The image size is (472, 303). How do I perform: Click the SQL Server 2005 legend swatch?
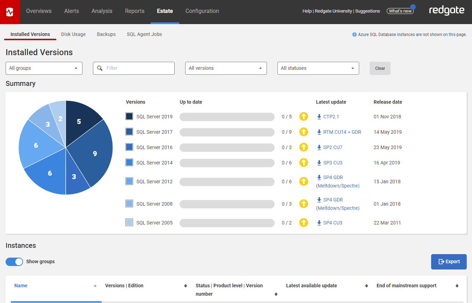coord(129,223)
